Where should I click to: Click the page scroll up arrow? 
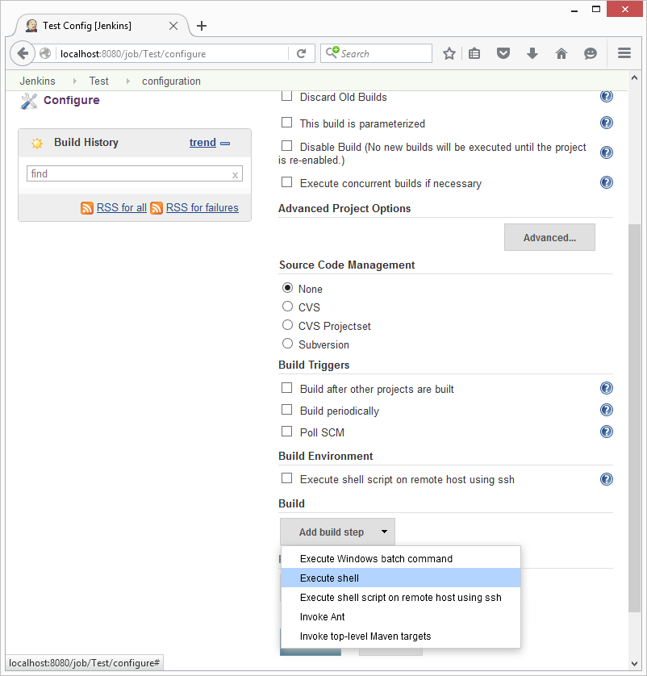(x=634, y=78)
